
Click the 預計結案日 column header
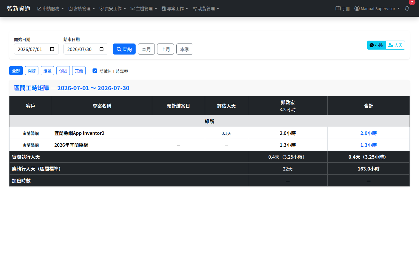pyautogui.click(x=178, y=106)
